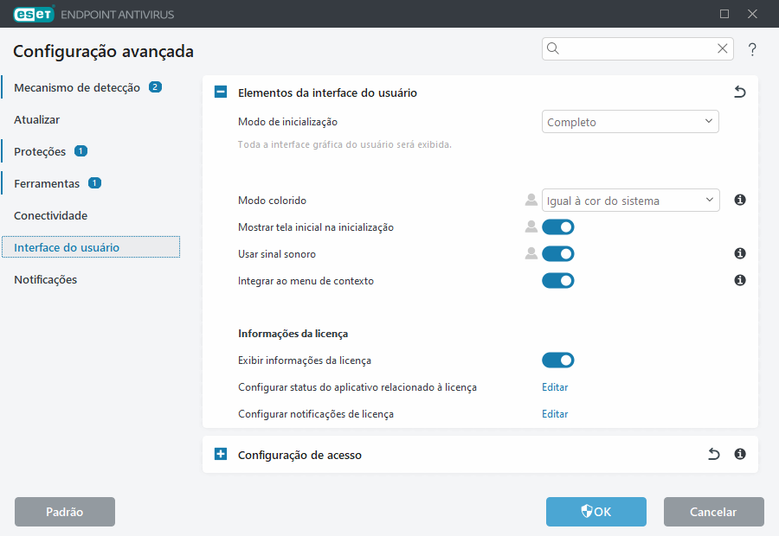Click the info icon next to Modo colorido
The width and height of the screenshot is (779, 536).
coord(739,200)
